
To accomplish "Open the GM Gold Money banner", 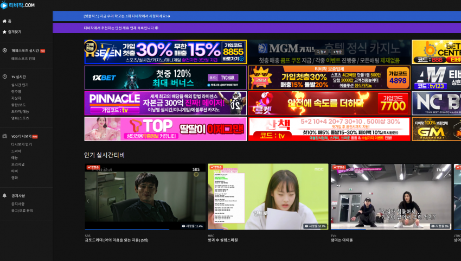I will (436, 129).
